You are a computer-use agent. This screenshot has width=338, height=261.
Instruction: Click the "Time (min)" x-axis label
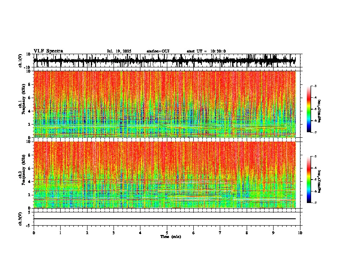click(171, 237)
